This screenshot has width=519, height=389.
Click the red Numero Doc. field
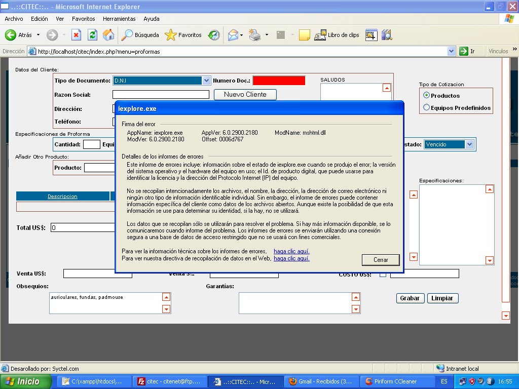pyautogui.click(x=279, y=81)
